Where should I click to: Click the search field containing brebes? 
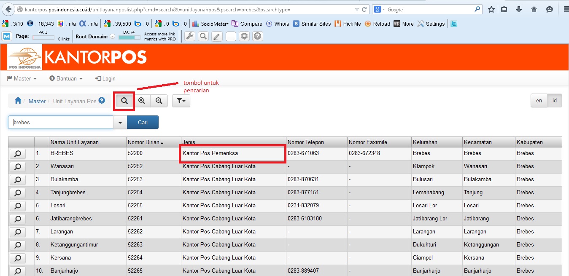coord(61,123)
